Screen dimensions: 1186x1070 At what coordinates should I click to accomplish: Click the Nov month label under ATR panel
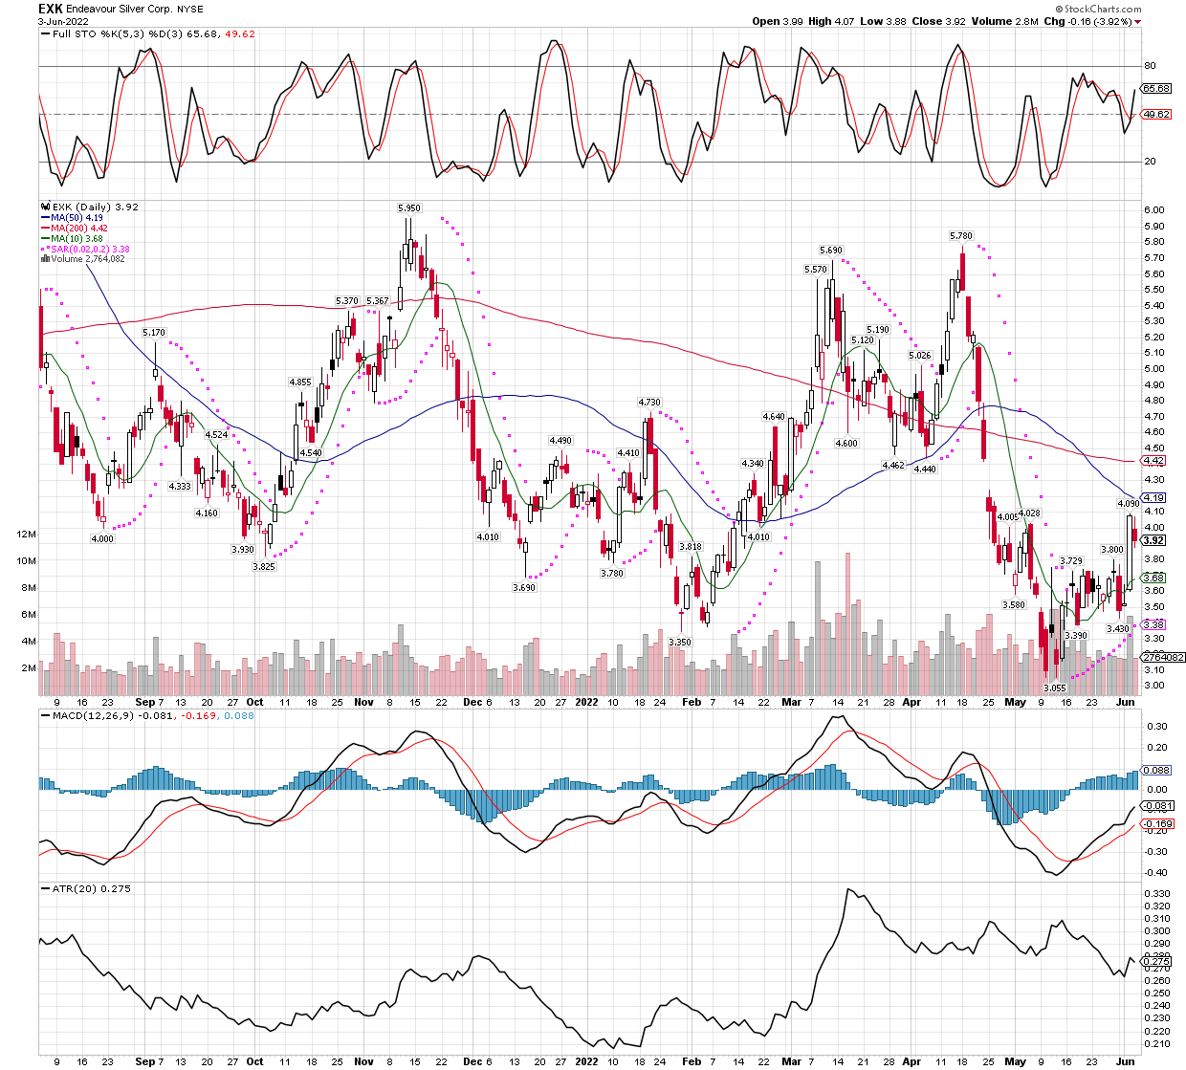(363, 1061)
